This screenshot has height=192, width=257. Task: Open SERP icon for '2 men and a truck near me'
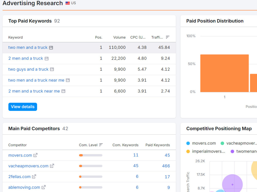coord(63,91)
